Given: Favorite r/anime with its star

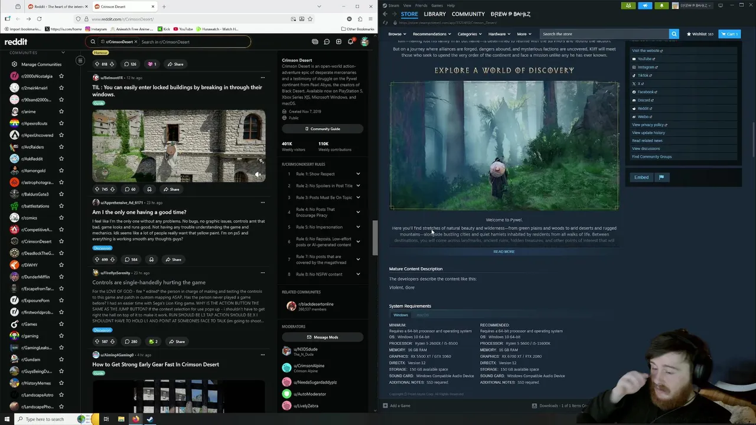Looking at the screenshot, I should [x=61, y=112].
